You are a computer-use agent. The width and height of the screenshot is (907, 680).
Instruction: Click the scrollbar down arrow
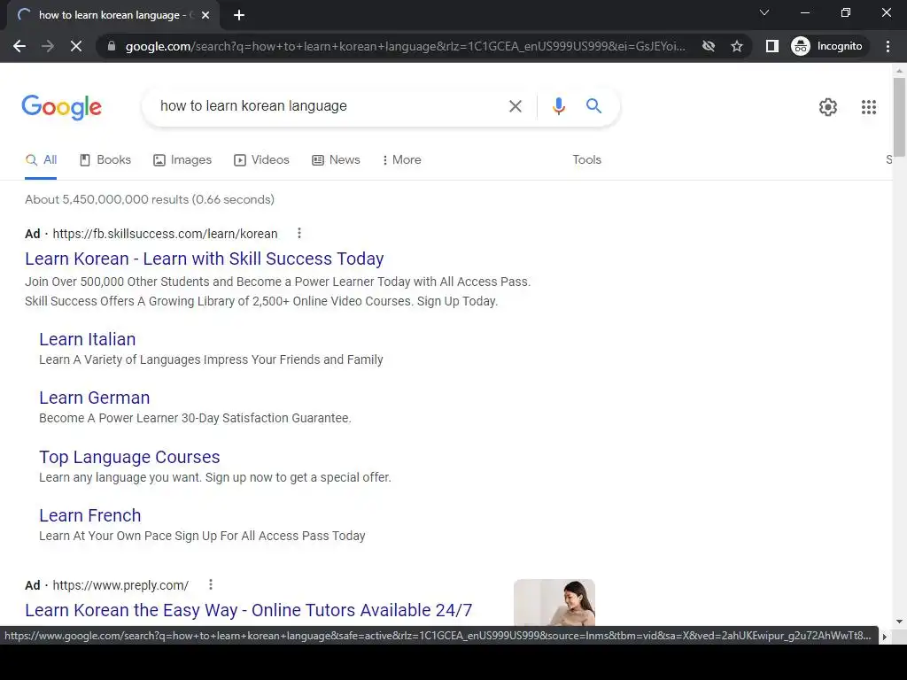point(899,622)
